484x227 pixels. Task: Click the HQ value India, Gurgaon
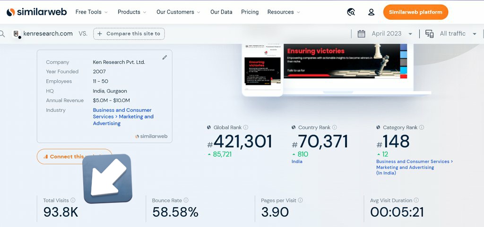[x=110, y=91]
